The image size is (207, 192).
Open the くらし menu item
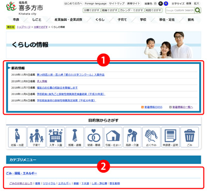[100, 20]
